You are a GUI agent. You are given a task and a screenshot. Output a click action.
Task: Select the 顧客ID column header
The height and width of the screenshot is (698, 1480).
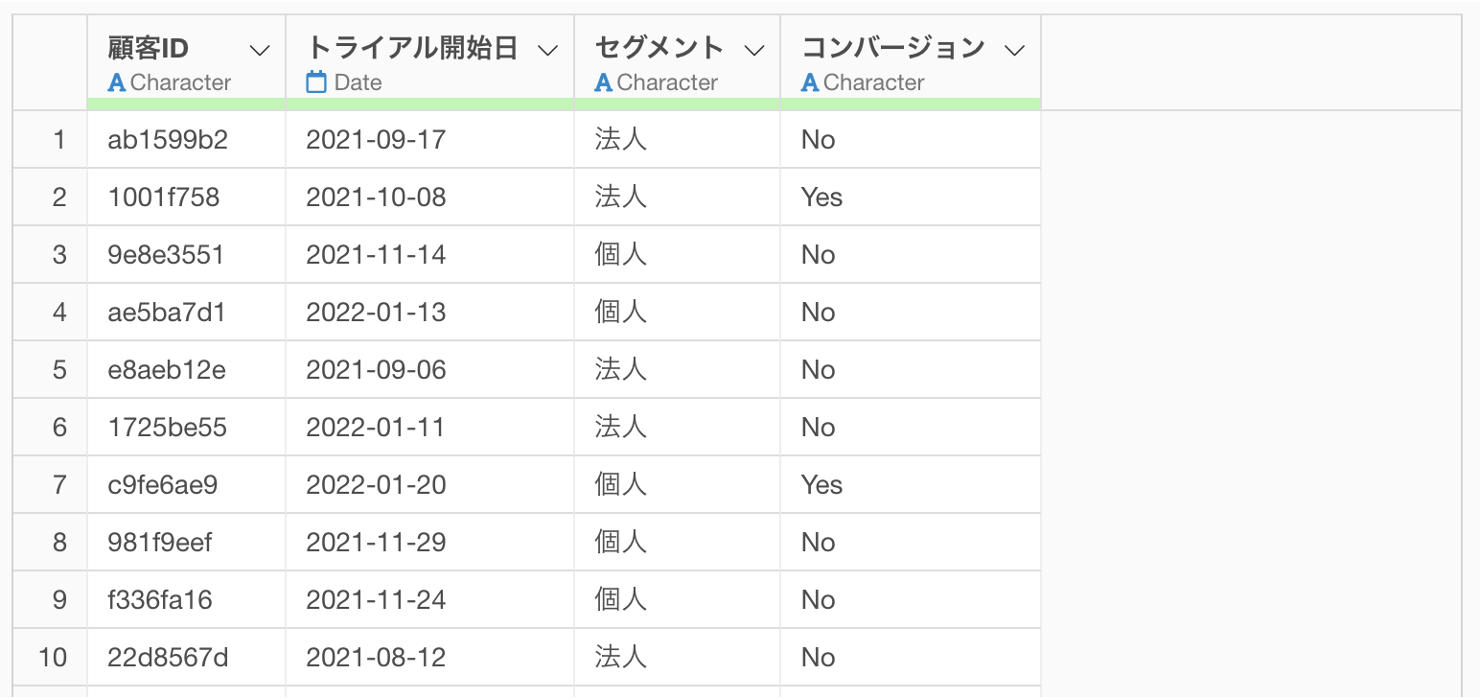[x=187, y=62]
